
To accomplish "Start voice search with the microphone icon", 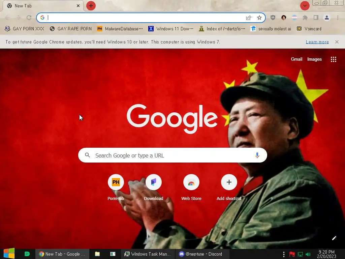I will coord(257,155).
